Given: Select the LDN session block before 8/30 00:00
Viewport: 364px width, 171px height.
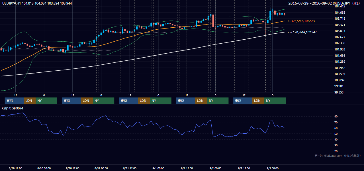Looking at the screenshot, I should pyautogui.click(x=30, y=101).
